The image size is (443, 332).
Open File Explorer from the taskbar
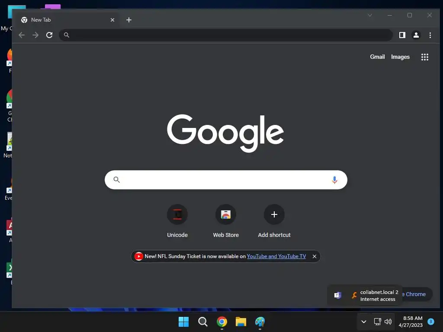pyautogui.click(x=241, y=322)
